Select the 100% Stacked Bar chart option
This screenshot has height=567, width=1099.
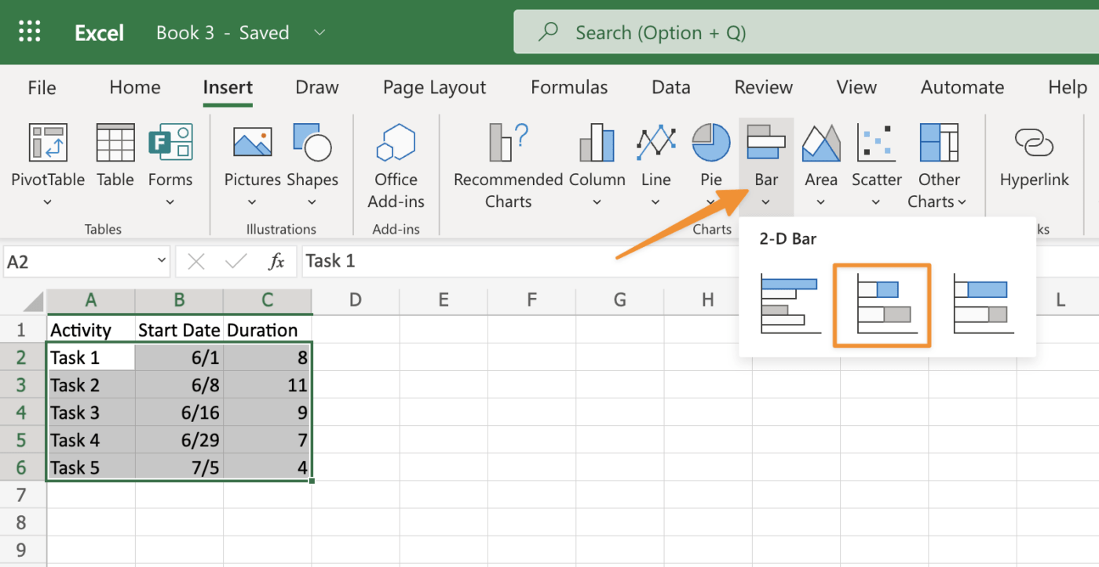coord(982,304)
